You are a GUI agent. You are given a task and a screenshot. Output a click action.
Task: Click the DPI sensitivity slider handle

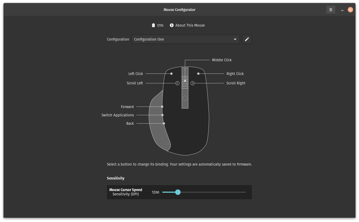pyautogui.click(x=178, y=192)
